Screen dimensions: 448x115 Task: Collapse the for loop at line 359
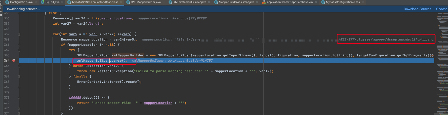click(x=19, y=34)
